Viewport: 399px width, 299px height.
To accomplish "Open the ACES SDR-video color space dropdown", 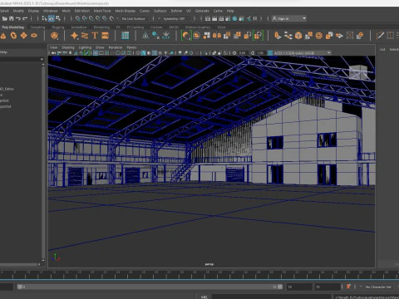I will click(x=302, y=52).
